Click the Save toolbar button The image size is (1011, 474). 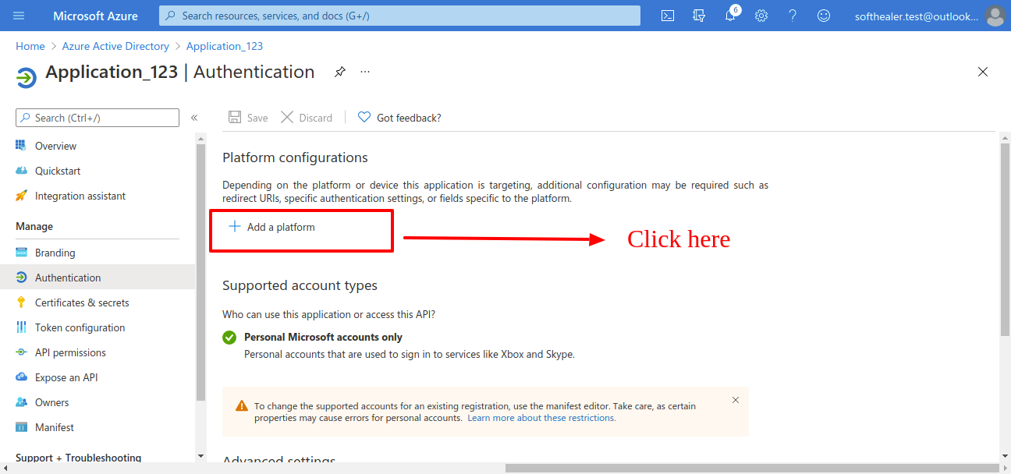(248, 118)
